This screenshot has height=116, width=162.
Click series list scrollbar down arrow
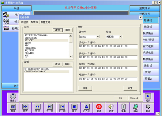pos(71,57)
